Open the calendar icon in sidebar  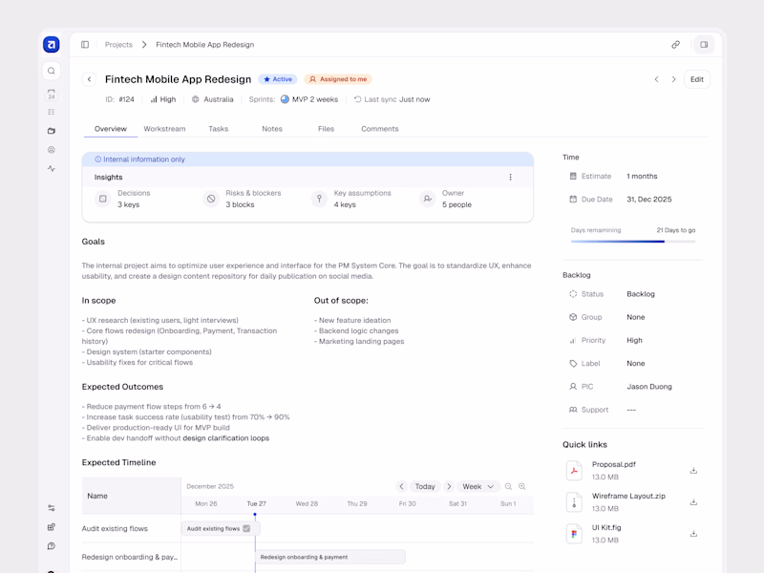52,94
